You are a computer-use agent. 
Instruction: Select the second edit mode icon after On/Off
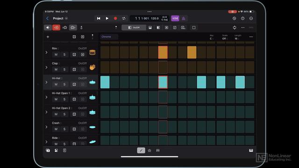click(x=150, y=28)
